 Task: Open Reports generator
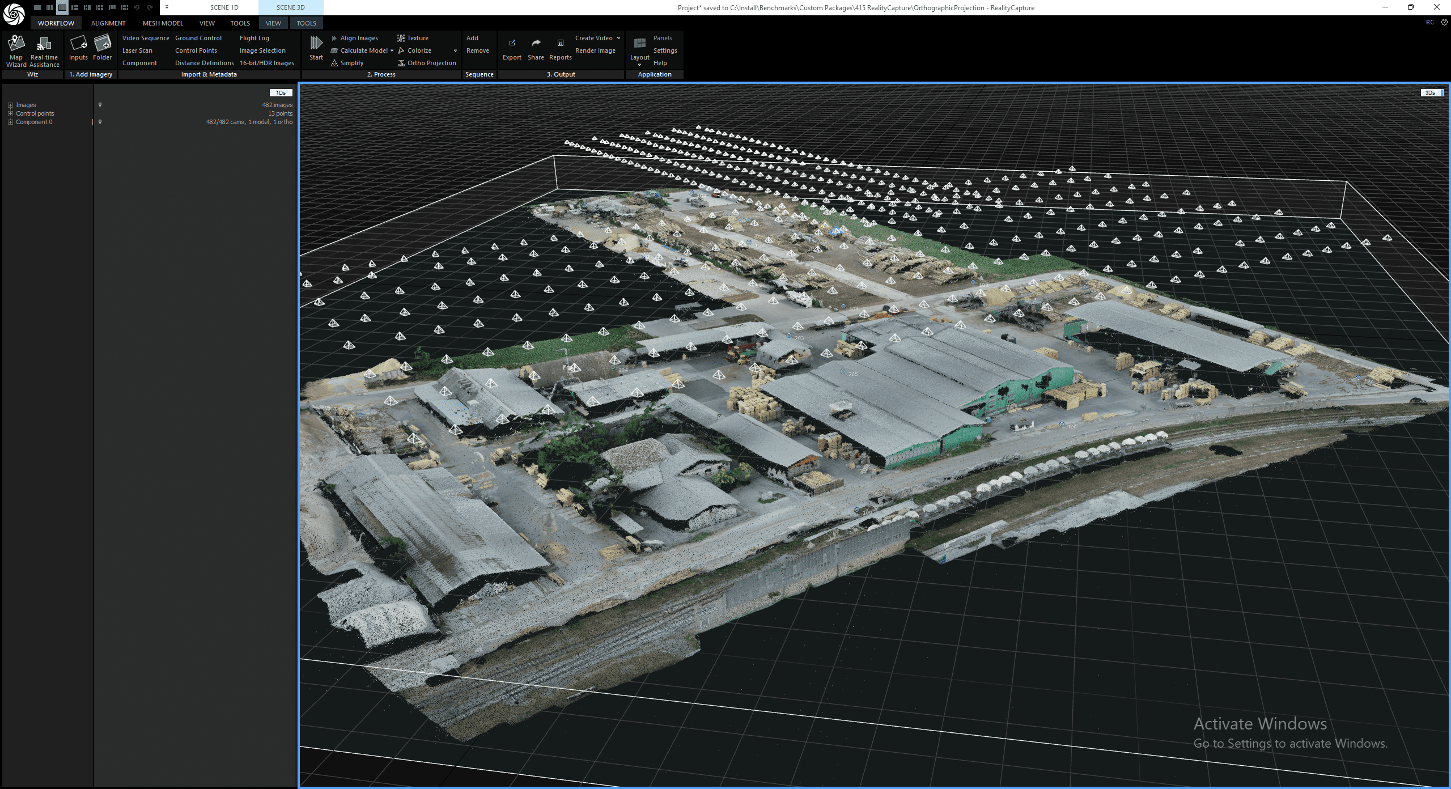tap(560, 48)
